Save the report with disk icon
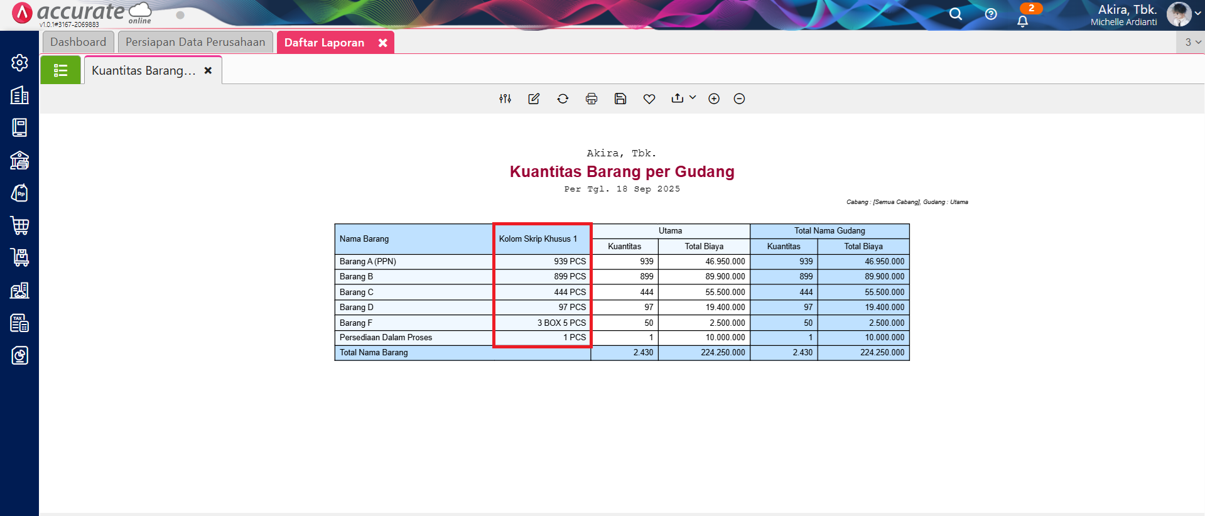1205x516 pixels. point(620,99)
